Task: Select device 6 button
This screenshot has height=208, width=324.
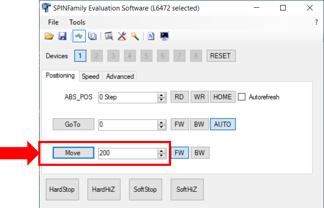Action: coord(163,56)
